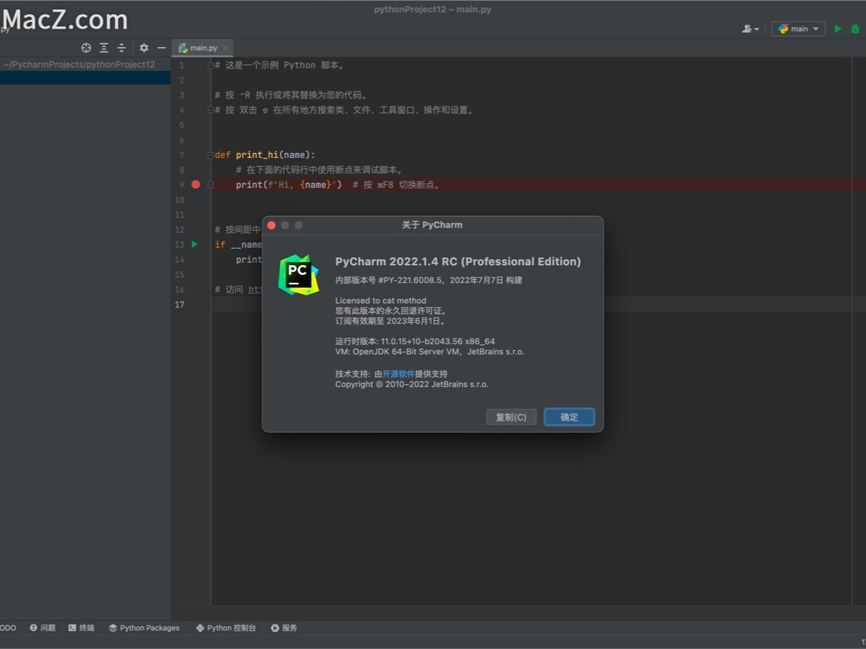866x649 pixels.
Task: Switch to the main.py editor tab
Action: pyautogui.click(x=202, y=48)
